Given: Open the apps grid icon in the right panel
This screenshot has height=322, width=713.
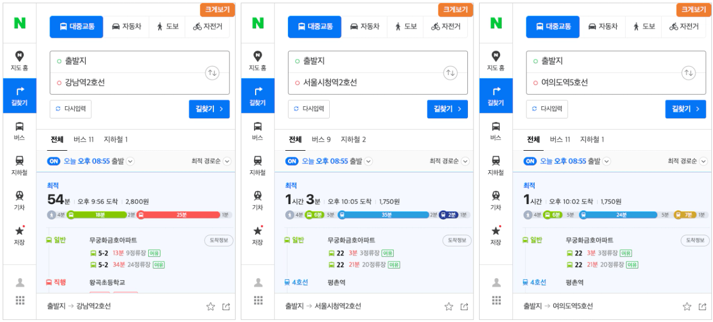Looking at the screenshot, I should 496,301.
